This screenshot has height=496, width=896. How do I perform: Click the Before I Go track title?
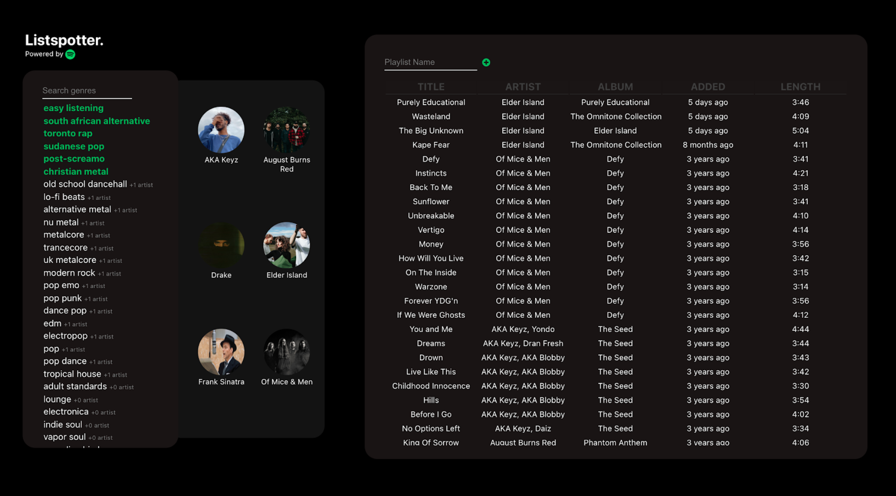(x=431, y=414)
